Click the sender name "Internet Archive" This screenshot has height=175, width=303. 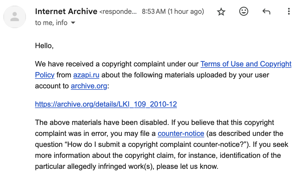(x=66, y=12)
